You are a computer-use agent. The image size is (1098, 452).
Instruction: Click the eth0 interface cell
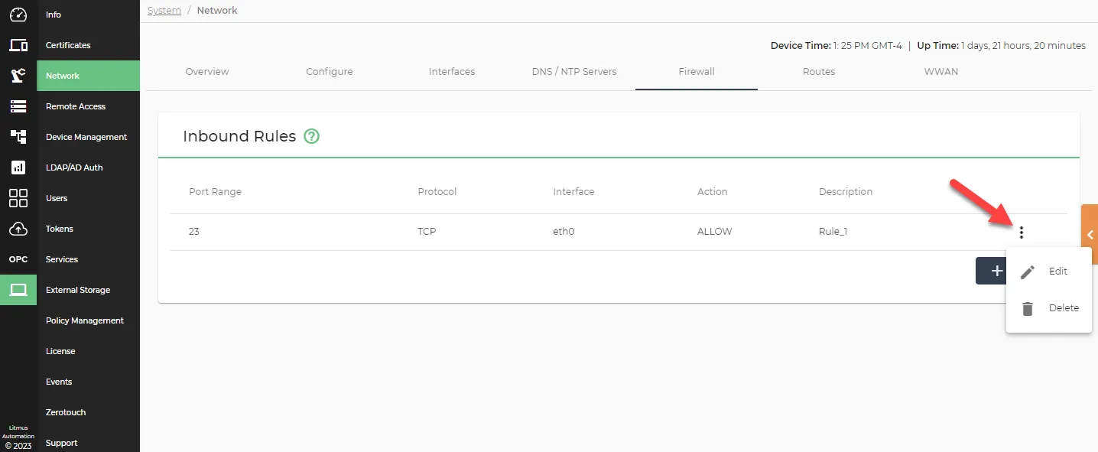pos(564,232)
